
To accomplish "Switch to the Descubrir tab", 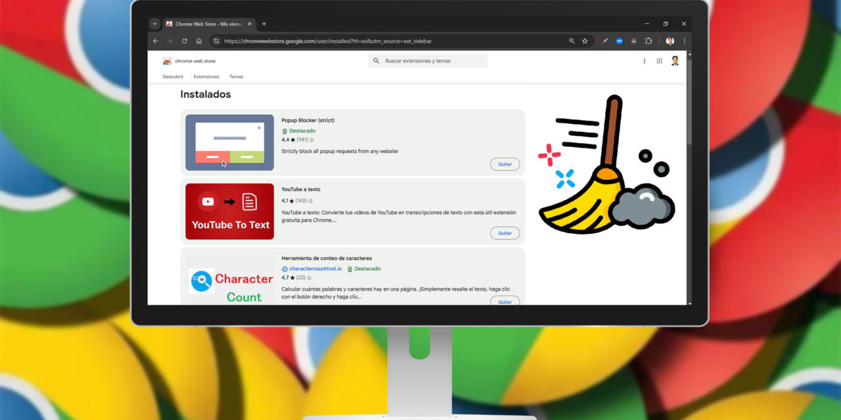I will click(173, 77).
